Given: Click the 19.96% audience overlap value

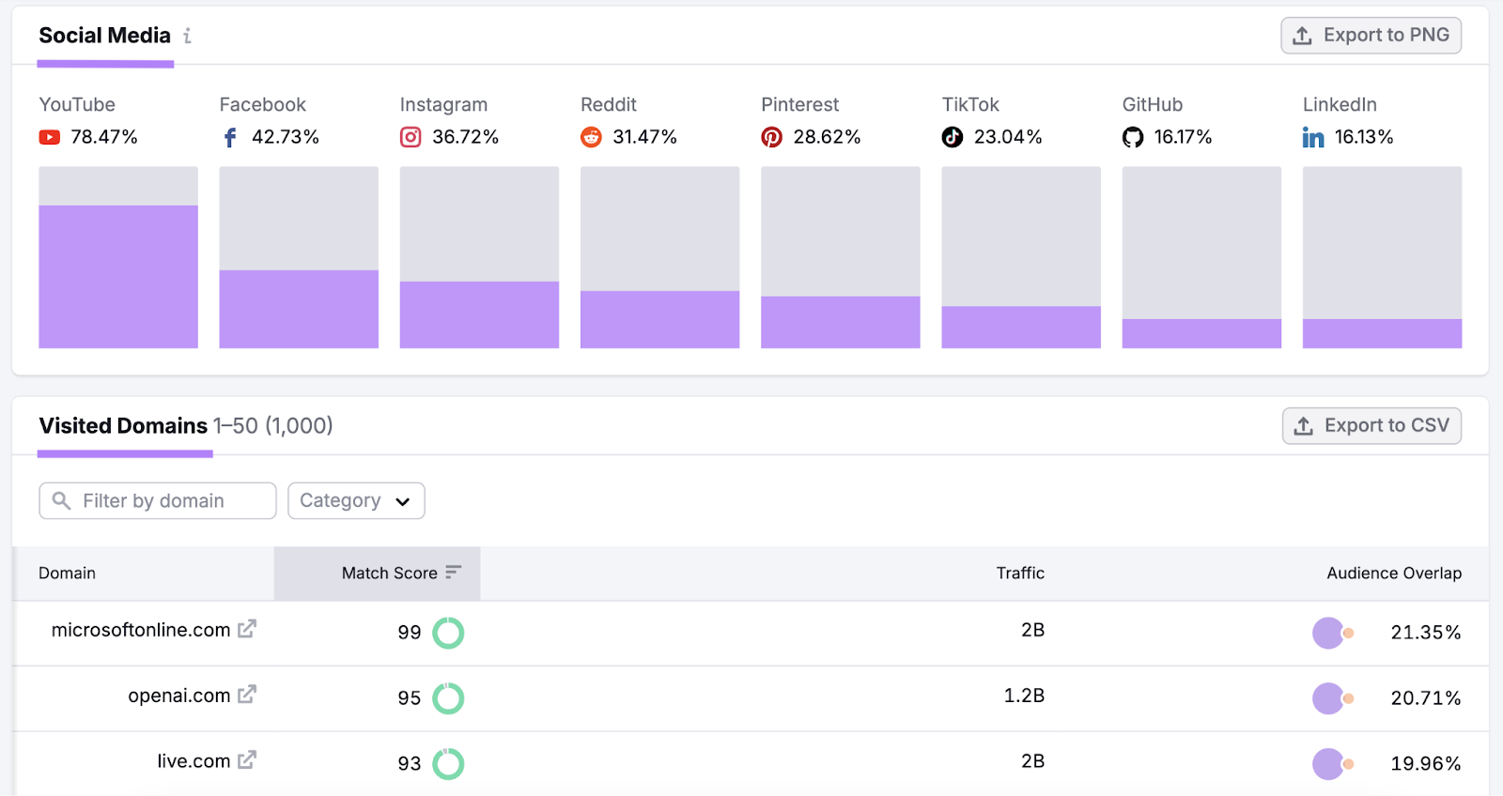Looking at the screenshot, I should click(1426, 764).
